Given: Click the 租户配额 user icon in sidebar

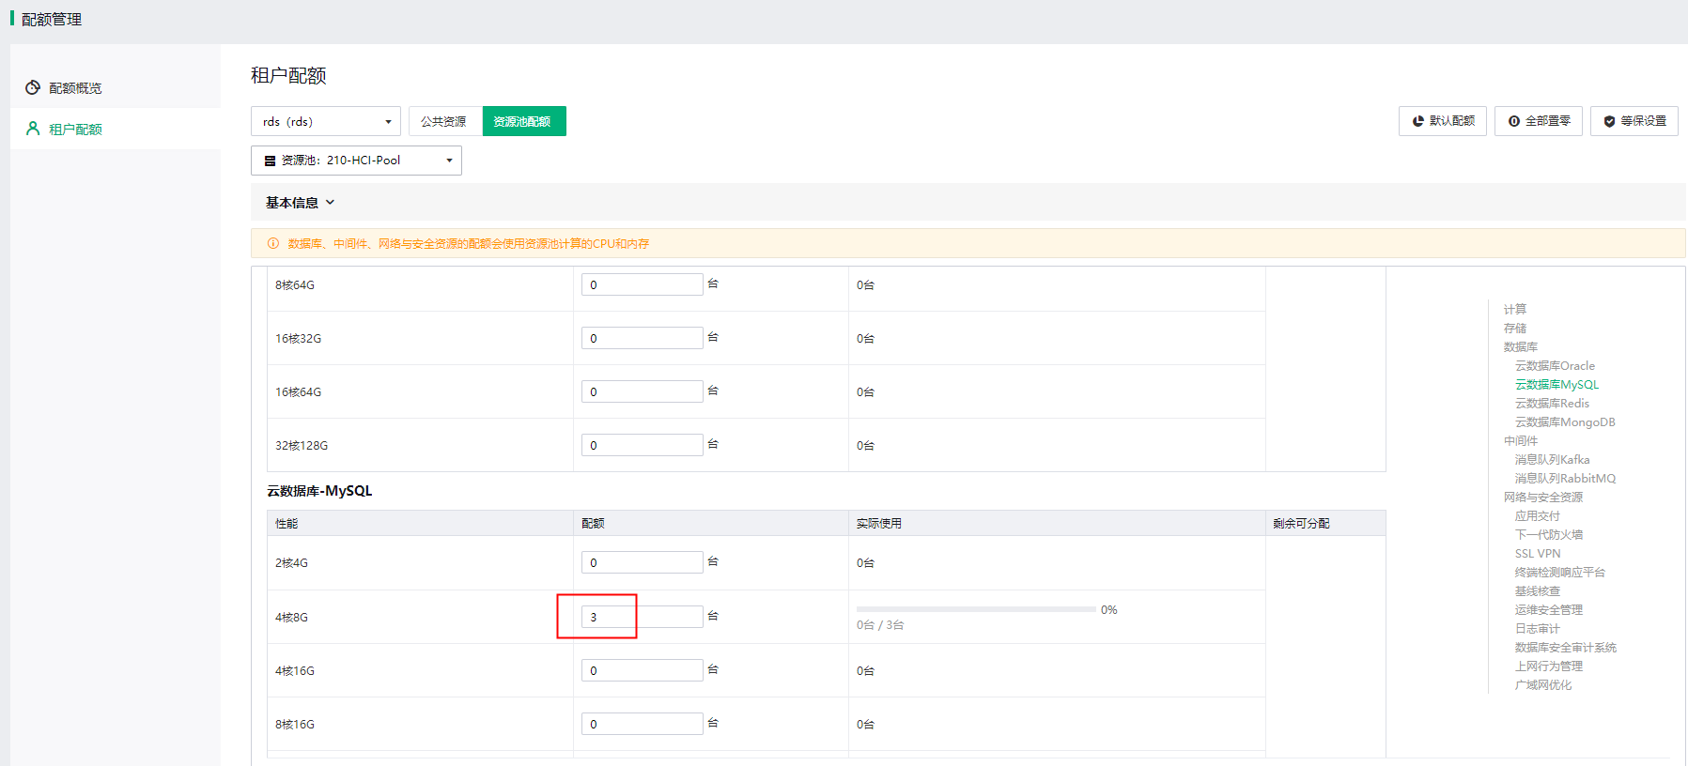Looking at the screenshot, I should (33, 129).
